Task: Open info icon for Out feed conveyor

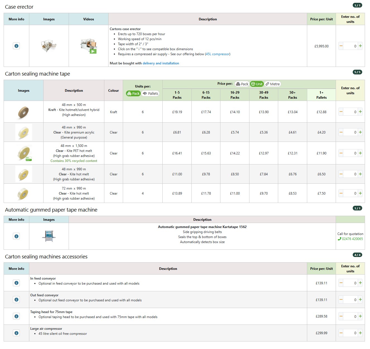Action: click(x=16, y=300)
